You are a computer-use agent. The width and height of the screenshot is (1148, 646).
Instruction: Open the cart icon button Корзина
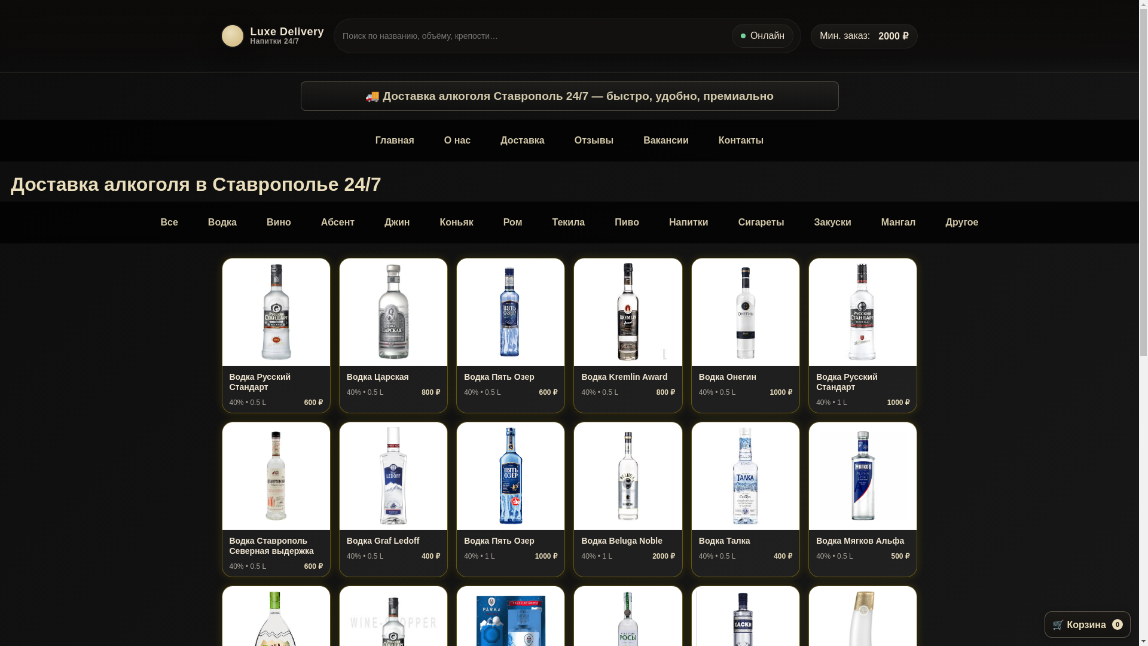1087,624
